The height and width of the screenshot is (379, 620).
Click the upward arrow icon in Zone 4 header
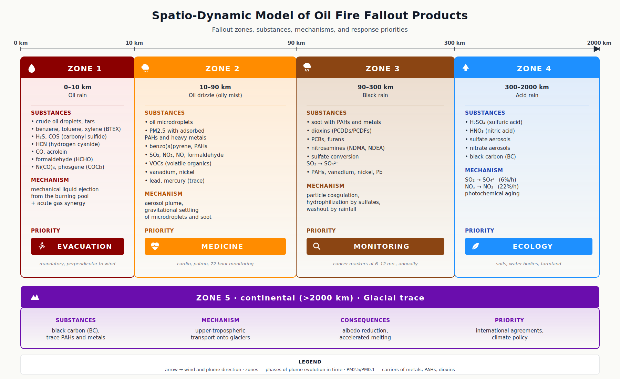tap(466, 68)
